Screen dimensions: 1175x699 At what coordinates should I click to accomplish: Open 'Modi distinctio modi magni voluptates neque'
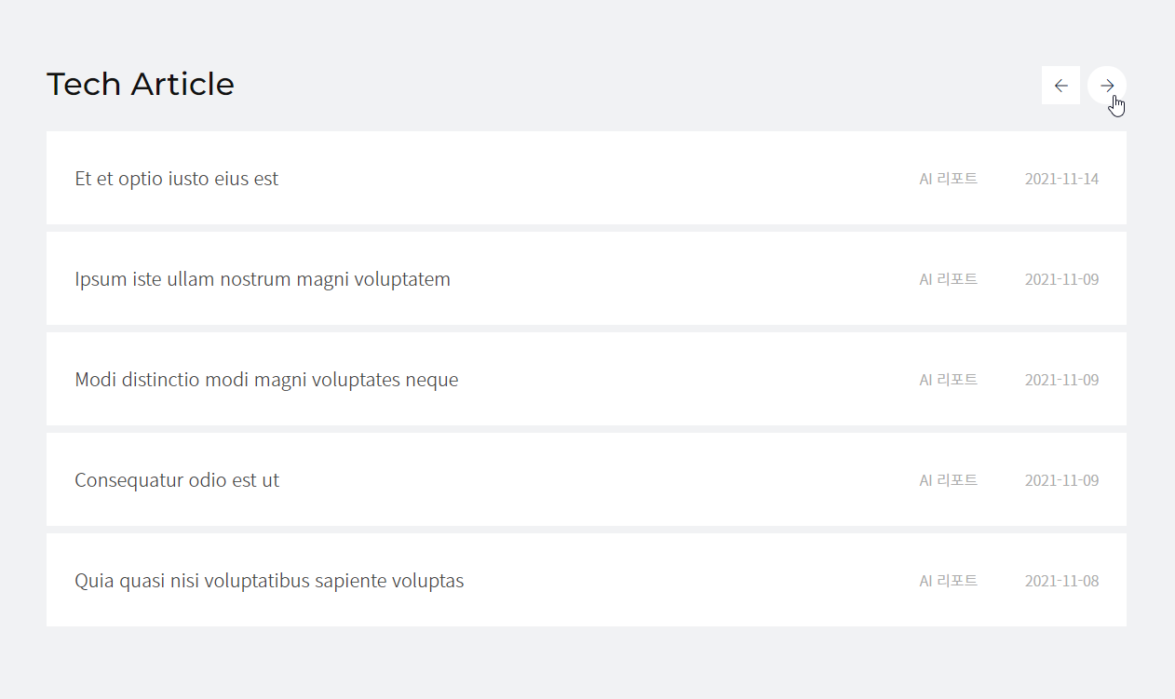266,380
